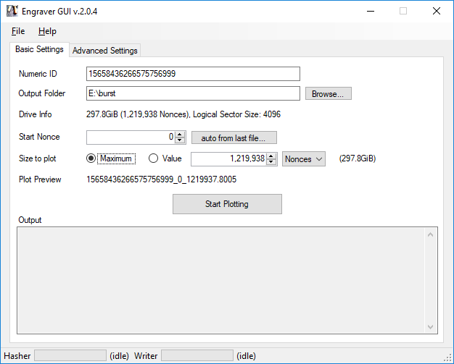Minimize the Engraver GUI window

[x=371, y=12]
